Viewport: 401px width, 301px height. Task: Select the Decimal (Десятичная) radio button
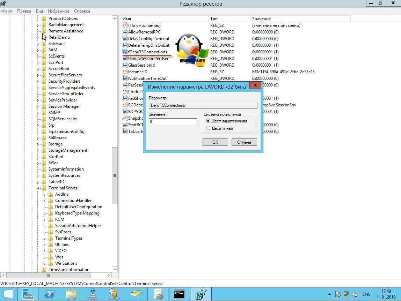209,128
